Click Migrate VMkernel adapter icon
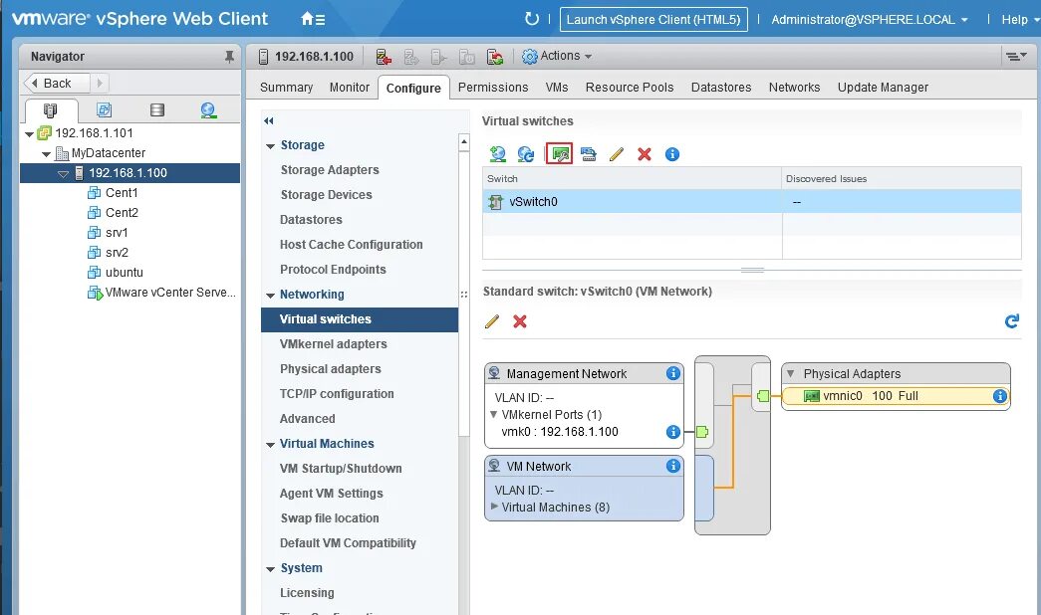1041x615 pixels. [588, 154]
